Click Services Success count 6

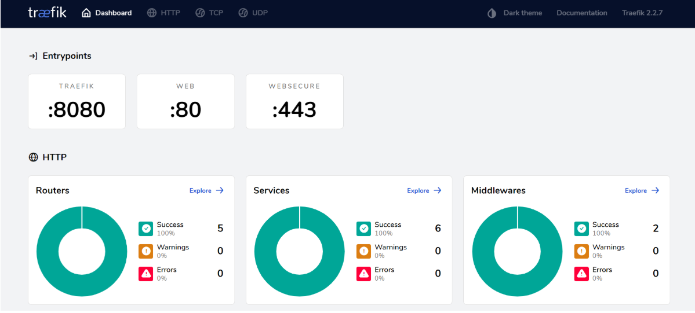(438, 229)
